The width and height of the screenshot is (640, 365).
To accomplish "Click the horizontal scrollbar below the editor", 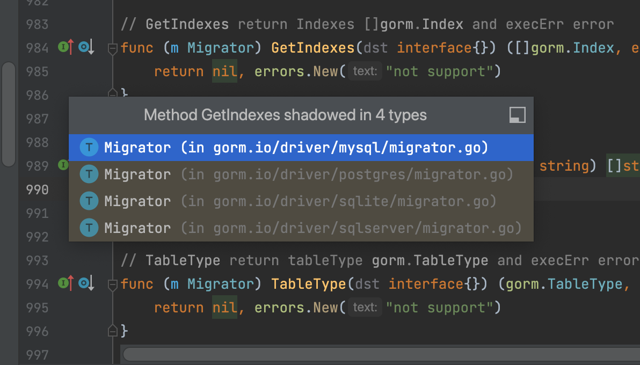I will pyautogui.click(x=376, y=354).
